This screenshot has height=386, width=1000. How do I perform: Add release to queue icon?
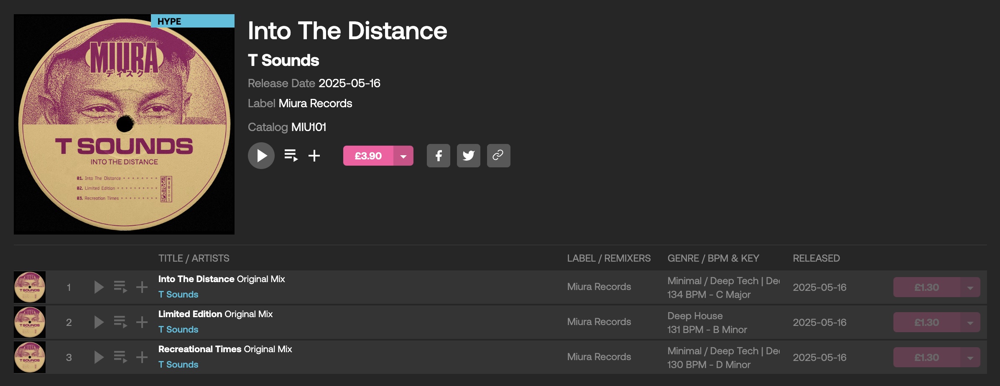click(x=291, y=156)
